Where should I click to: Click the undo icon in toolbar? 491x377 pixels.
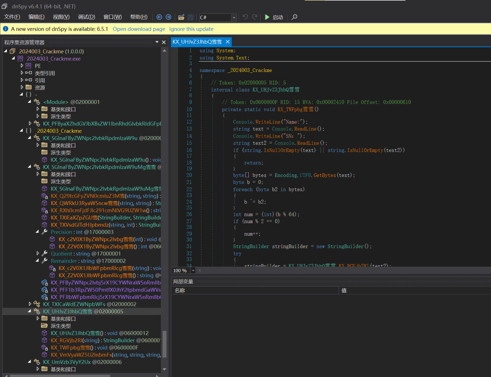(x=245, y=17)
